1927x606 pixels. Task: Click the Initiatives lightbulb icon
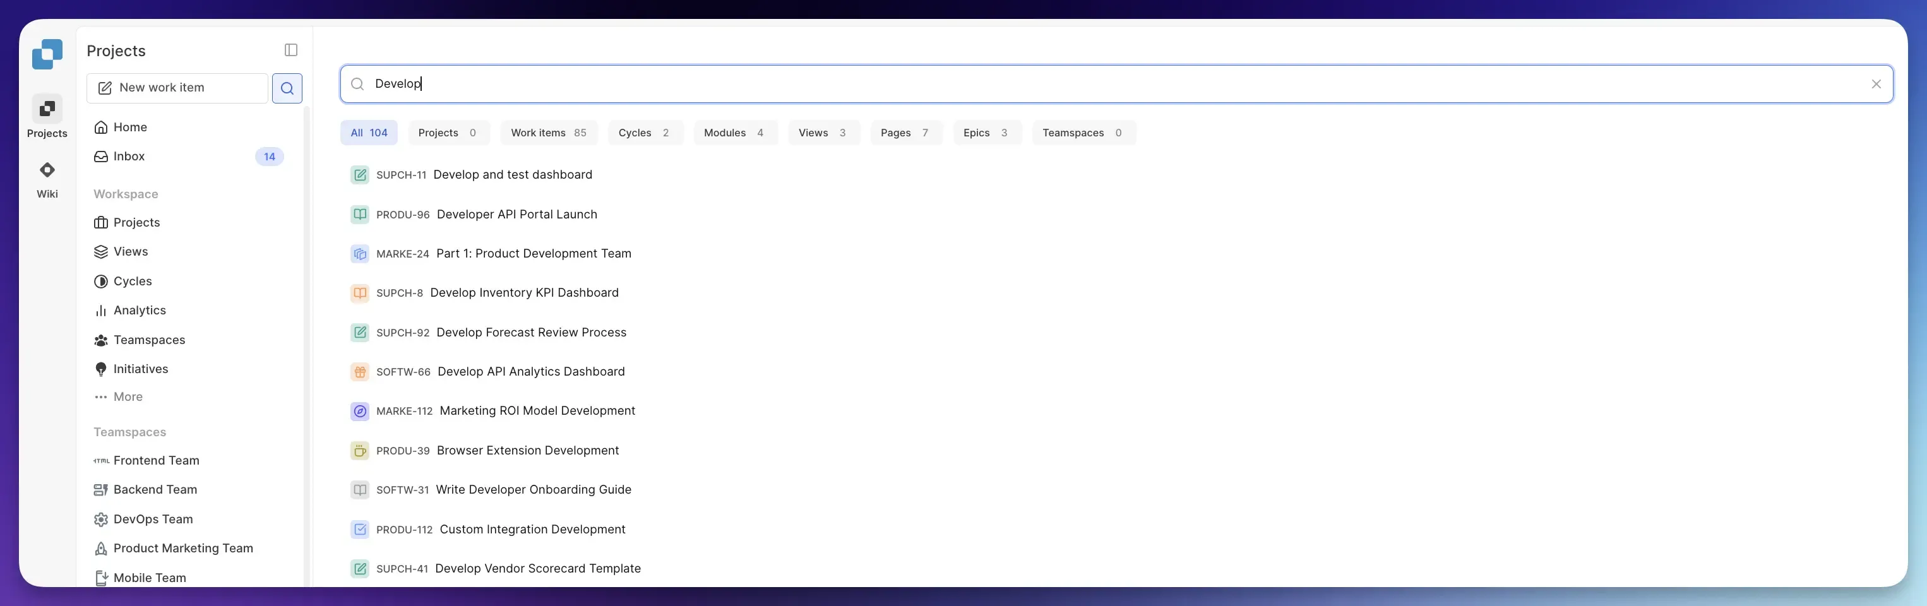coord(101,369)
